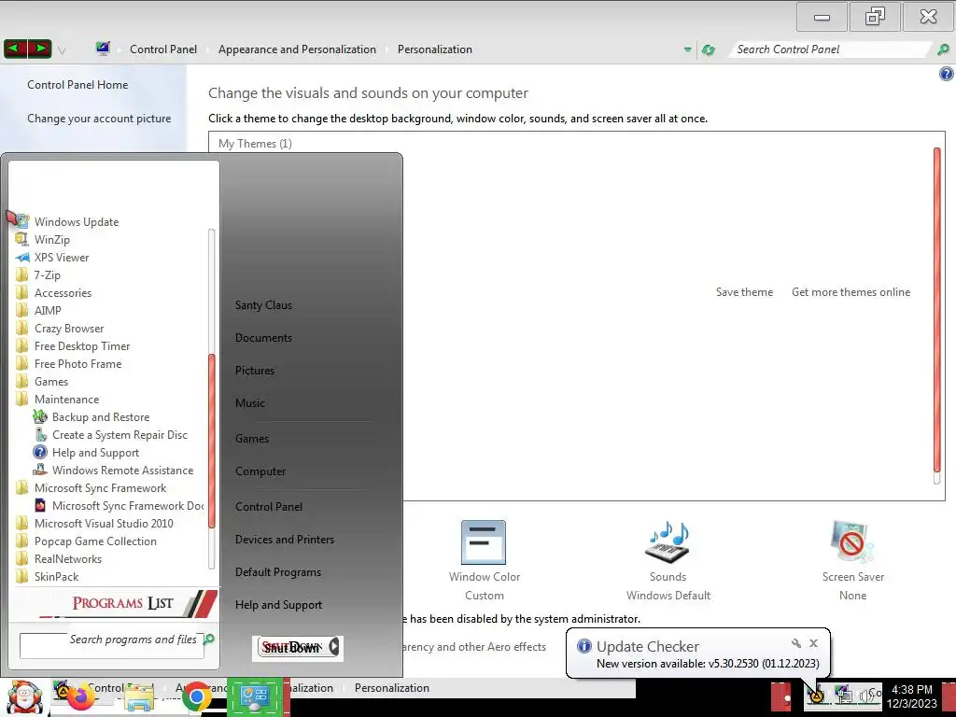
Task: Click the Create a System Repair Disc icon
Action: [40, 434]
